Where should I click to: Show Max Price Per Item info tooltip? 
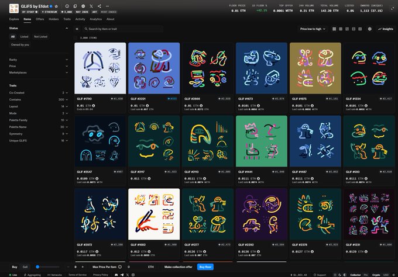coord(120,267)
